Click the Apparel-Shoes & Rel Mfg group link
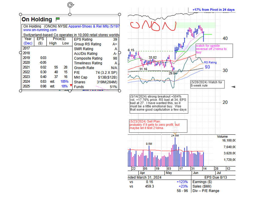This screenshot has height=201, width=265. click(x=94, y=26)
